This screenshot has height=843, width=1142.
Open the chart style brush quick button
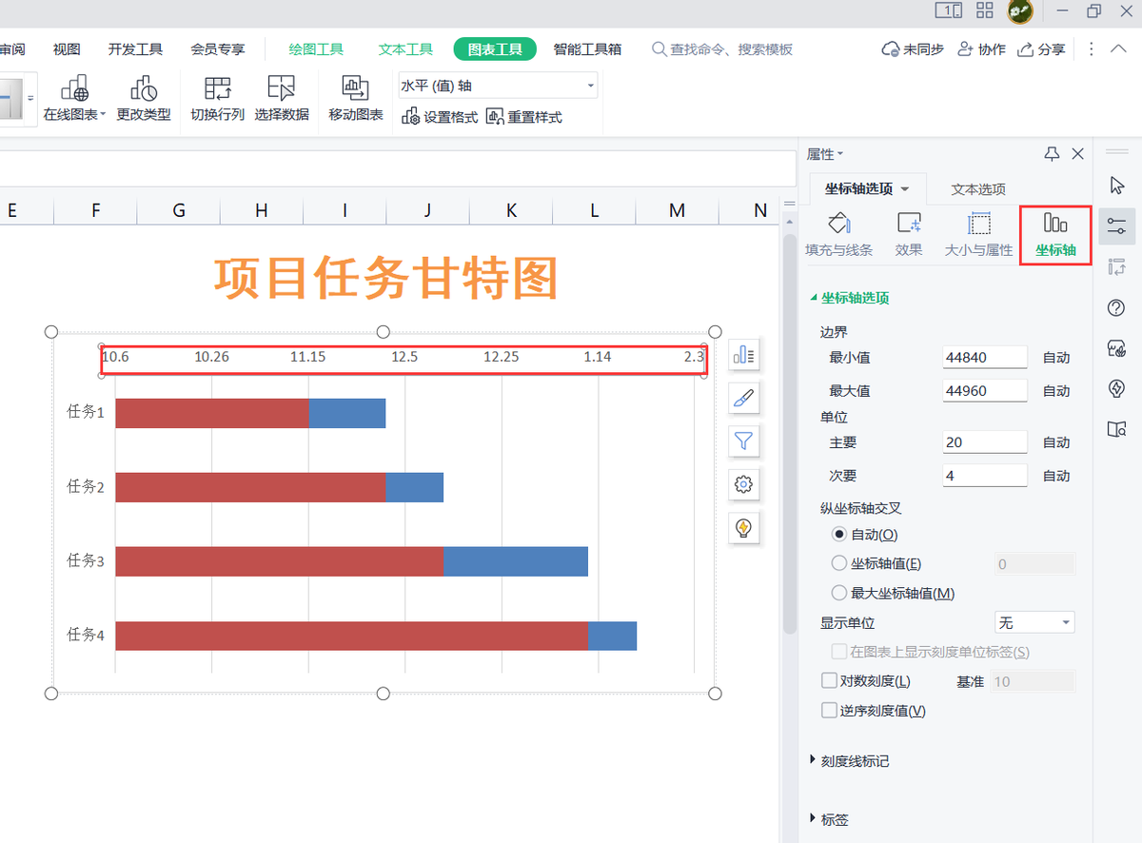744,398
